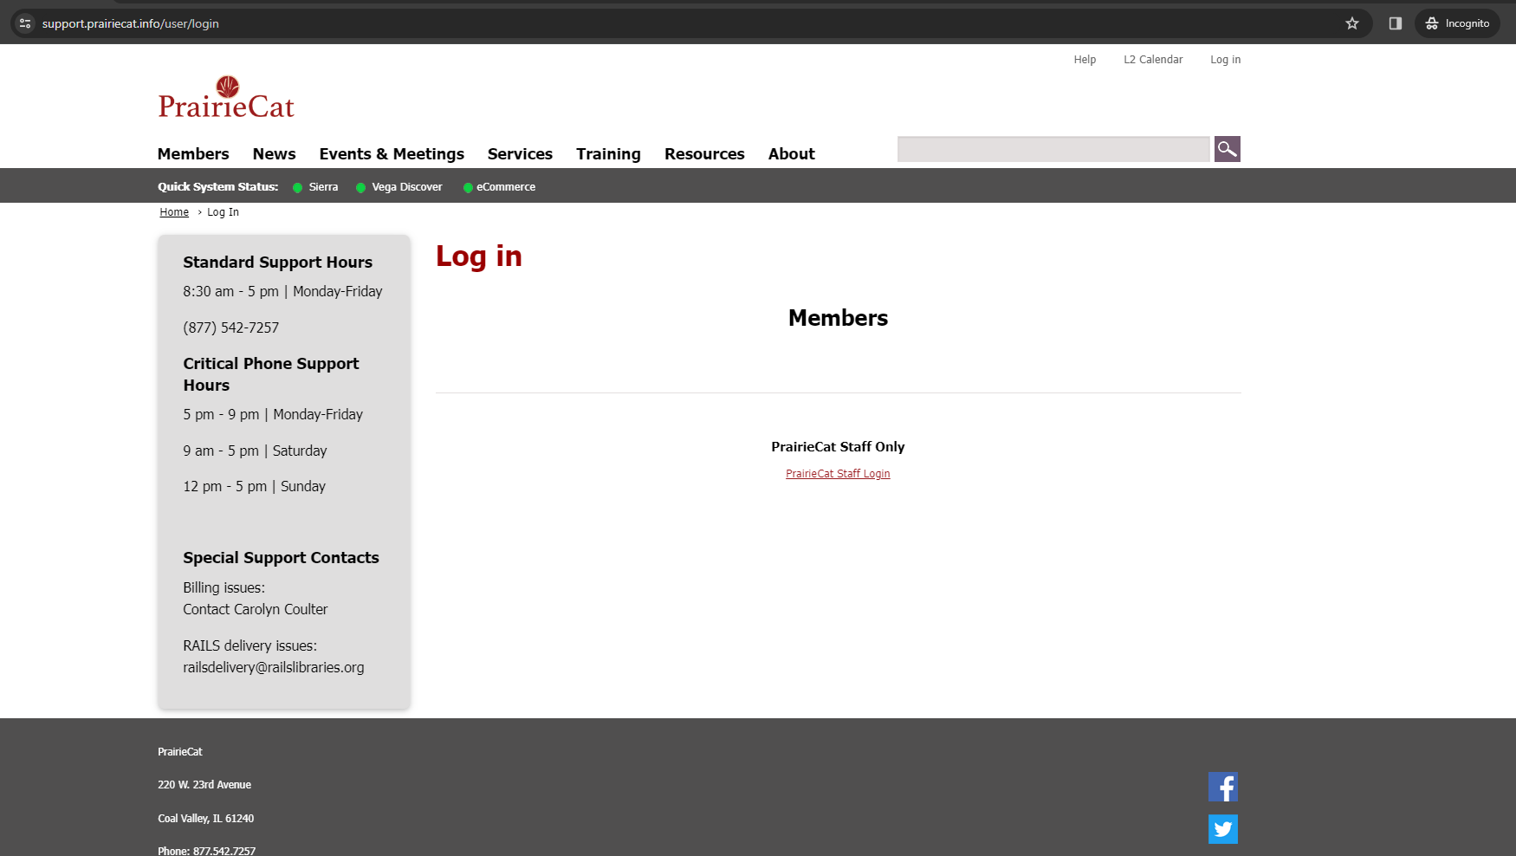The image size is (1516, 856).
Task: Click the eCommerce status label
Action: (506, 187)
